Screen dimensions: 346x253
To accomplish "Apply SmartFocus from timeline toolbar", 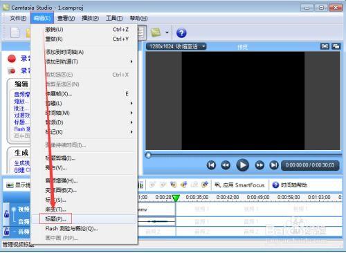I will [239, 185].
